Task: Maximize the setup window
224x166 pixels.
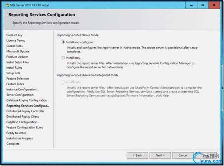Action: click(202, 5)
